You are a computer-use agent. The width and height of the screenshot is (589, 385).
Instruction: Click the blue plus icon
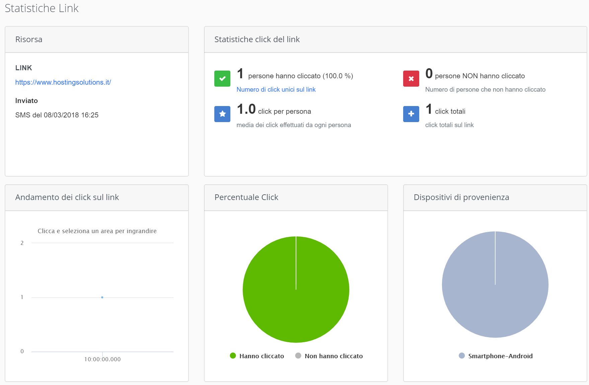[411, 114]
